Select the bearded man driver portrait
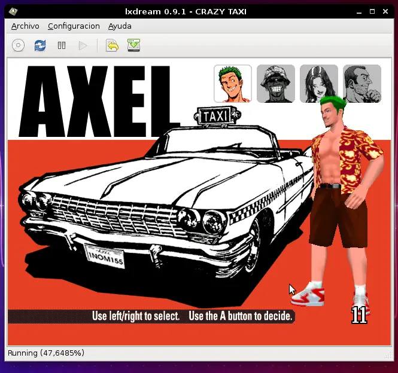This screenshot has width=398, height=373. pos(362,84)
